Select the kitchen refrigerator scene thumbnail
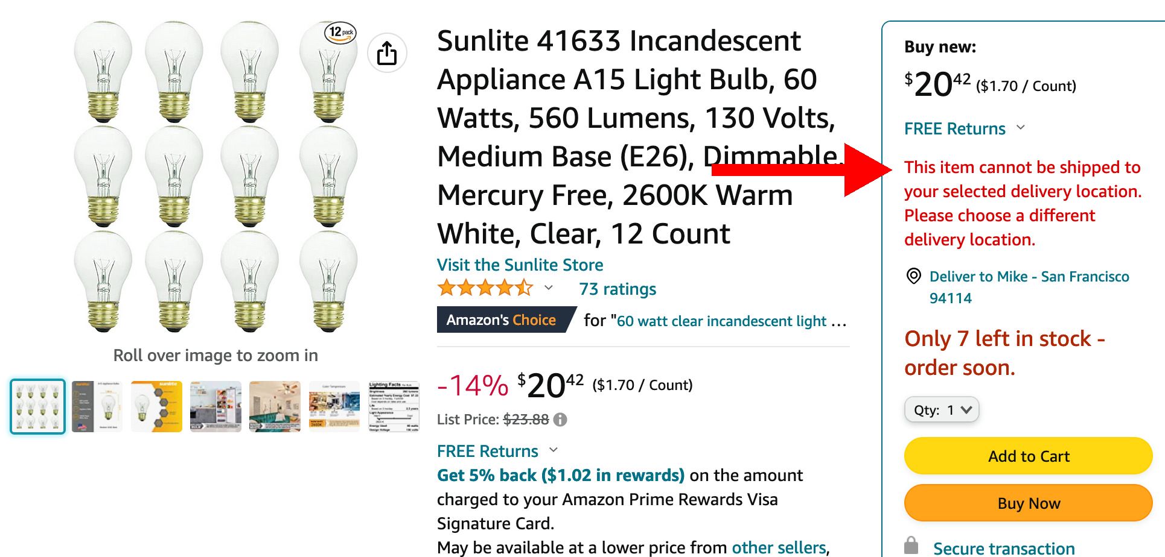1165x557 pixels. (215, 406)
